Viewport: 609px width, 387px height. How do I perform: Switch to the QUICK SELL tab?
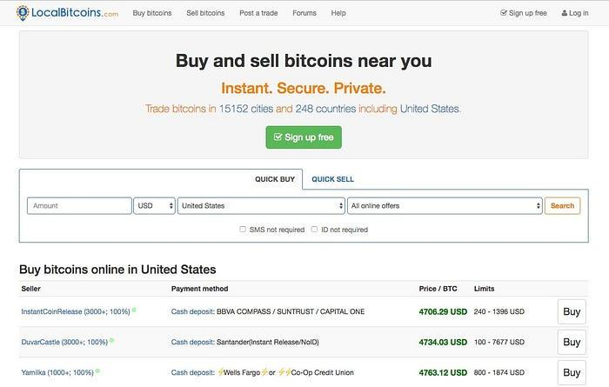click(x=333, y=179)
